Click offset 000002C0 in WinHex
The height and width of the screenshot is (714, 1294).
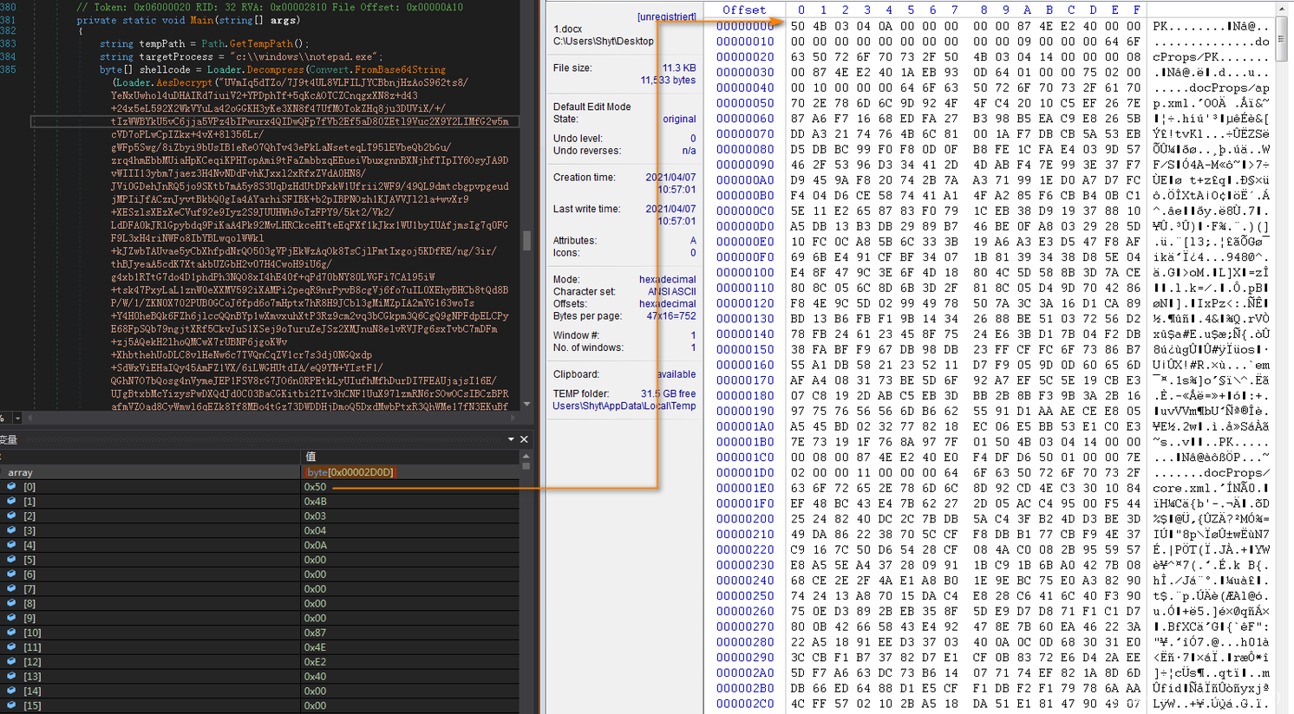[x=745, y=704]
